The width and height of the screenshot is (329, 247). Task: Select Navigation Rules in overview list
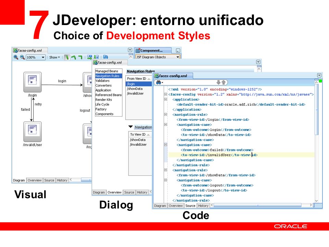109,76
